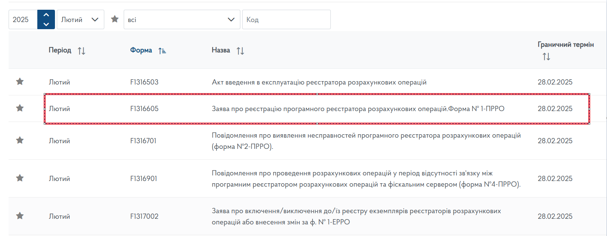The height and width of the screenshot is (236, 607).
Task: Star the F1316503 form row as favorite
Action: click(20, 82)
